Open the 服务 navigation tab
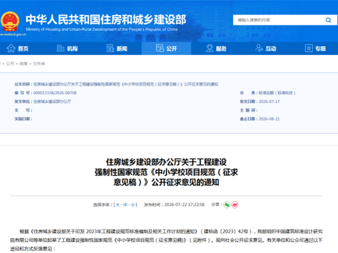This screenshot has width=338, height=253. [x=221, y=48]
